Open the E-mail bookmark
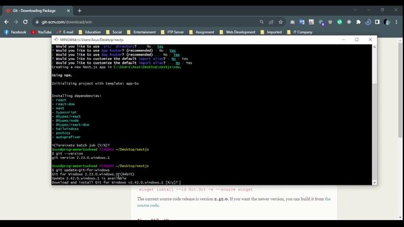The image size is (404, 227). 65,32
